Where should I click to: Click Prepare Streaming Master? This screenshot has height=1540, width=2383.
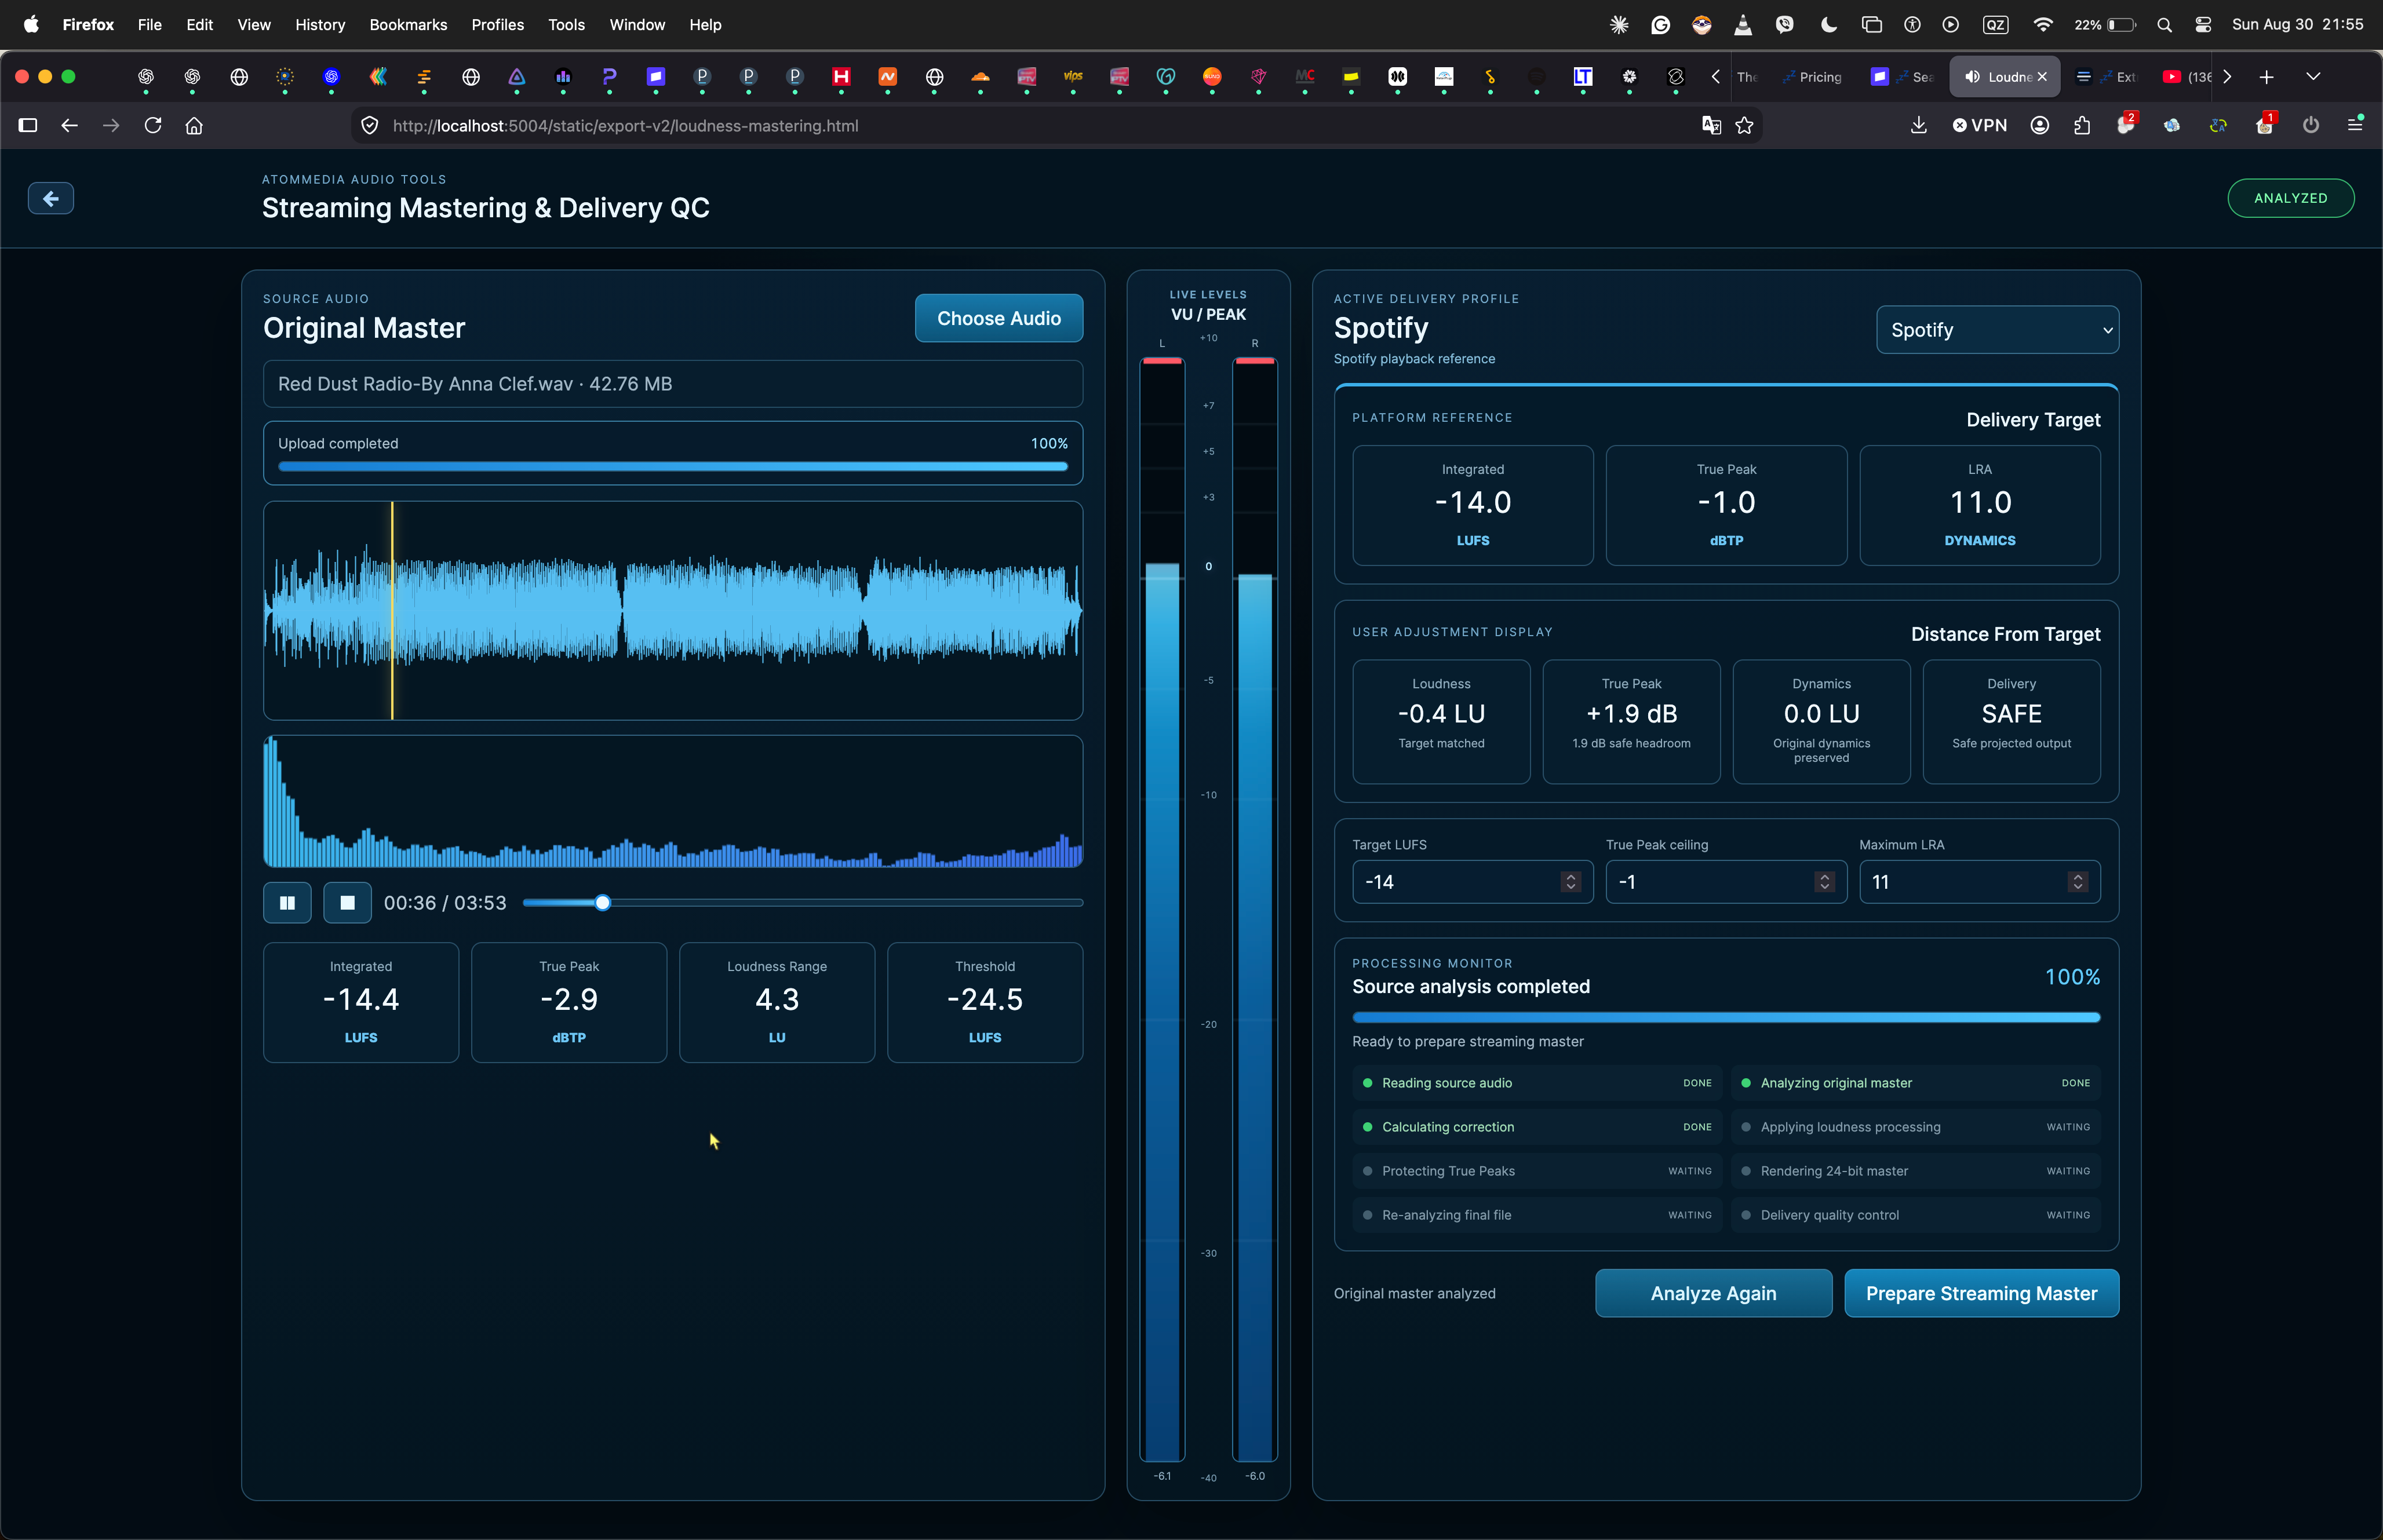[1981, 1293]
